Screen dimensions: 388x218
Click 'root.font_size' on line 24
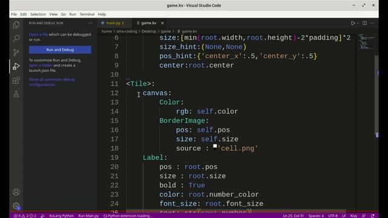pyautogui.click(x=234, y=204)
